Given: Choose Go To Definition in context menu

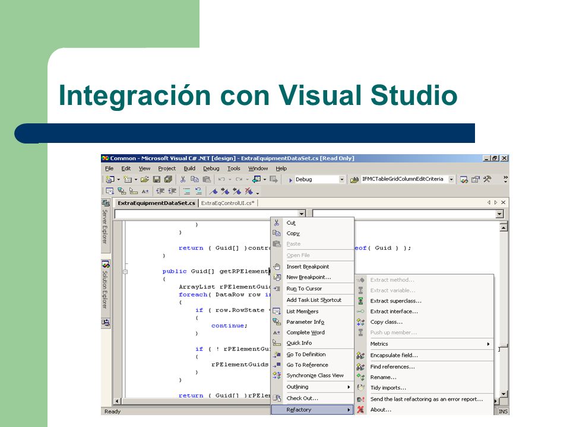Looking at the screenshot, I should pyautogui.click(x=313, y=355).
